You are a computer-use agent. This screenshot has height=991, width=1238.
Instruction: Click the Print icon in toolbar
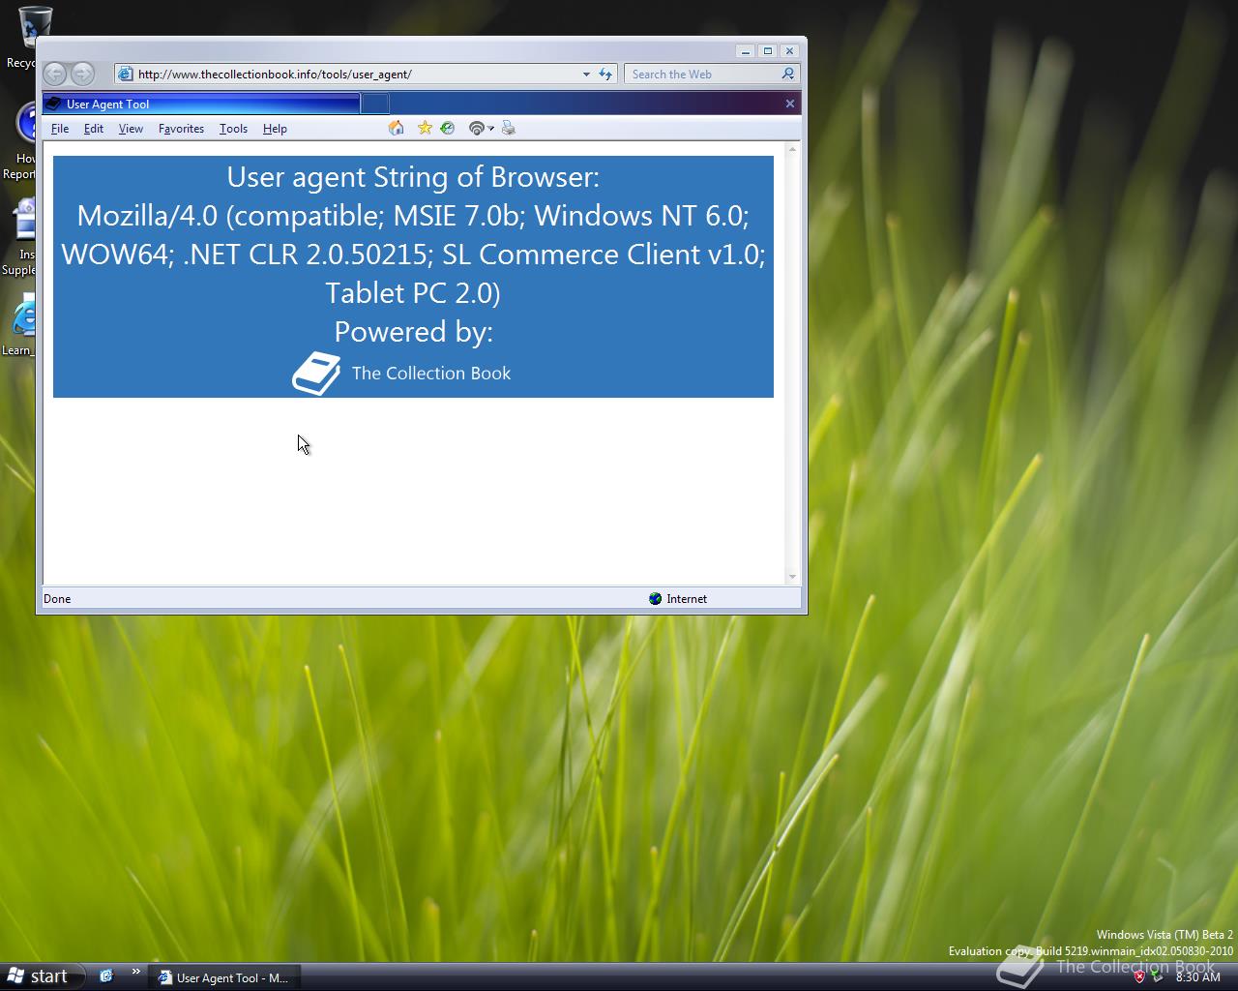click(509, 128)
